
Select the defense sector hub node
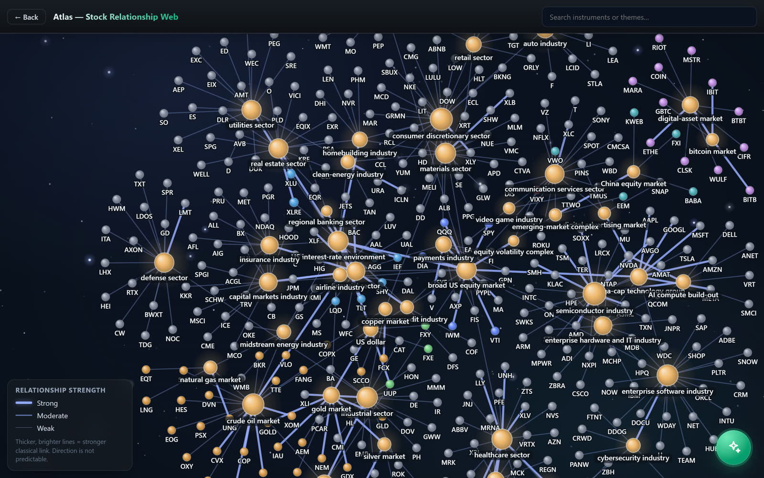coord(164,262)
